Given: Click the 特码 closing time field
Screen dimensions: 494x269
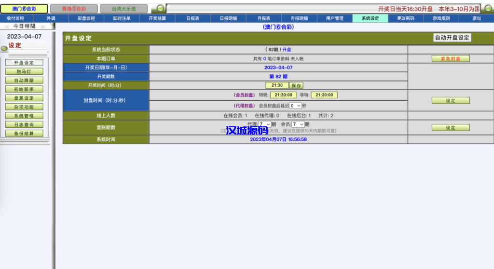Looking at the screenshot, I should pos(283,95).
